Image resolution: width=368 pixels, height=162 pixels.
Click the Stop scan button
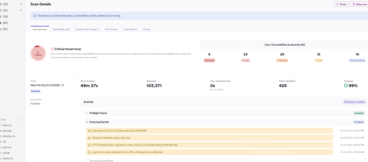pyautogui.click(x=359, y=4)
